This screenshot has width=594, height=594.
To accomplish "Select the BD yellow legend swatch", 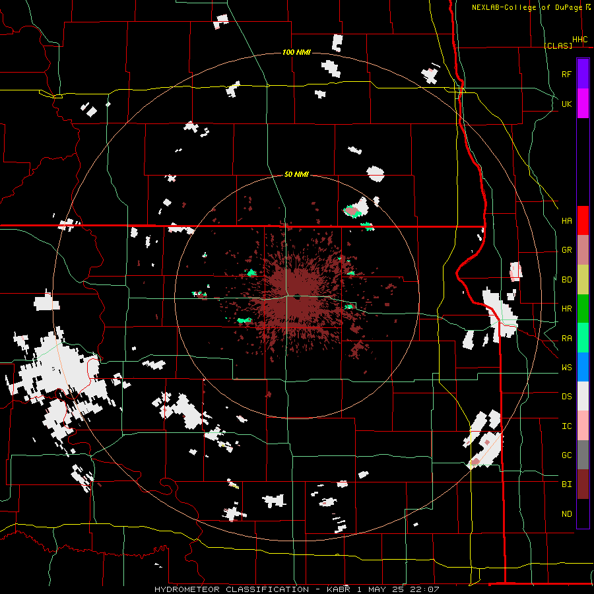I will click(x=583, y=279).
